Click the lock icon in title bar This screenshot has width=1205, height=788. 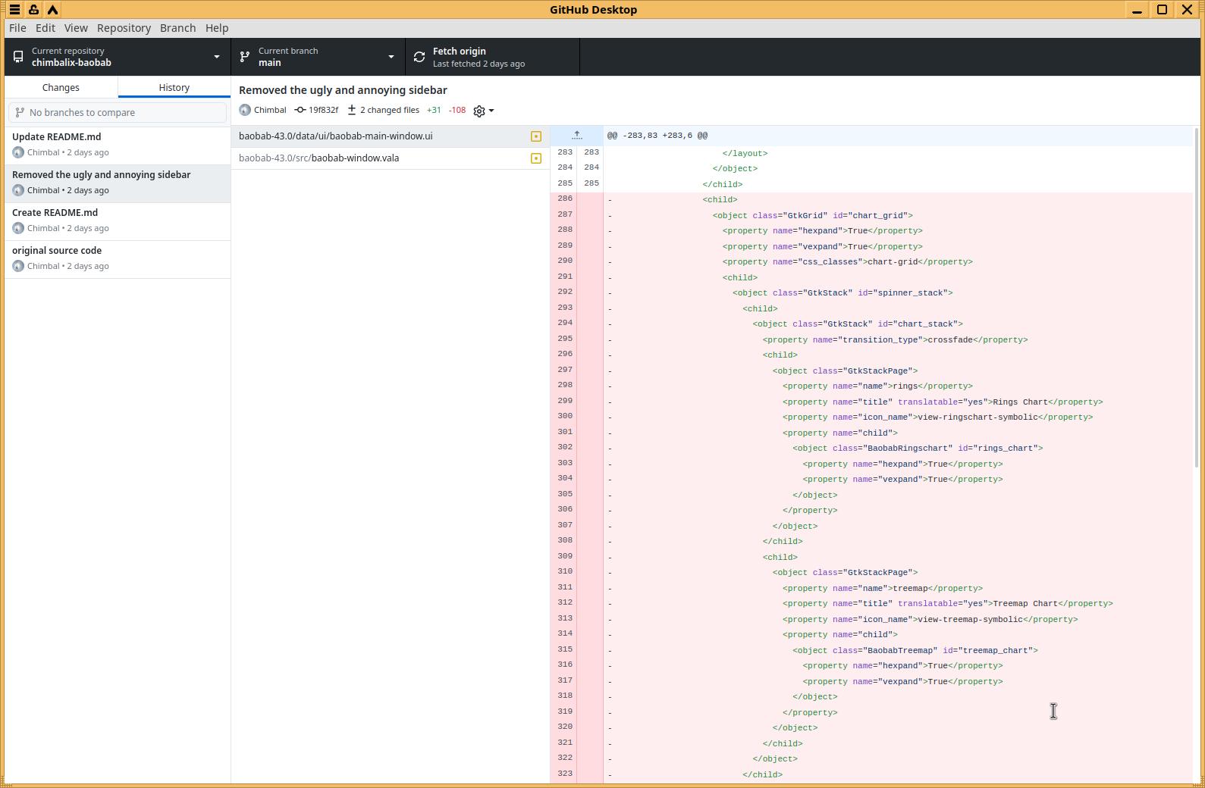[x=33, y=10]
